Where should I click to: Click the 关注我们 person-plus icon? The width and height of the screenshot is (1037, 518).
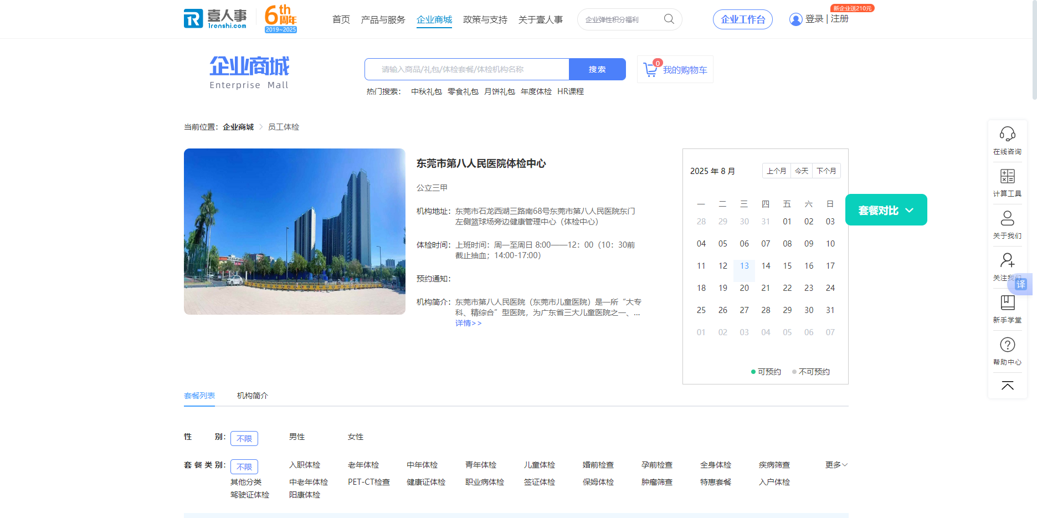point(1007,260)
